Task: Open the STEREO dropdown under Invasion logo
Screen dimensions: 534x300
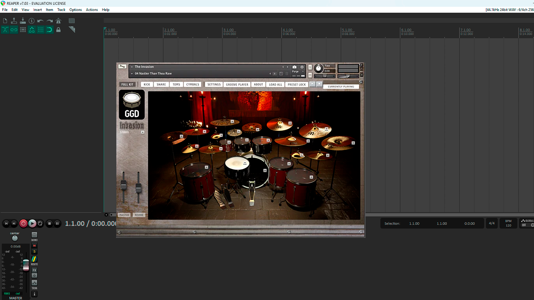Action: [143, 132]
